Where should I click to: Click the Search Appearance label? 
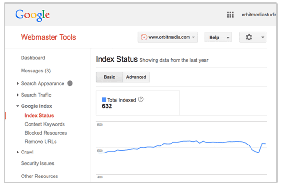43,84
